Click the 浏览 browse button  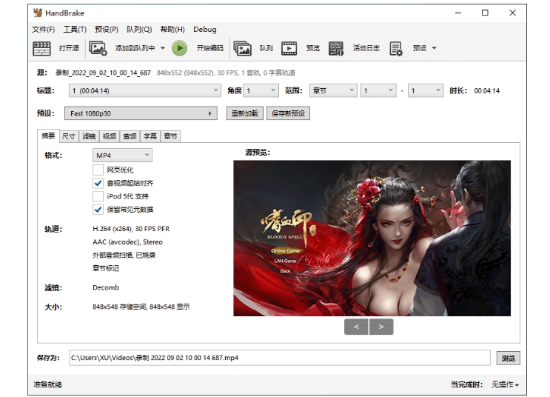point(509,358)
